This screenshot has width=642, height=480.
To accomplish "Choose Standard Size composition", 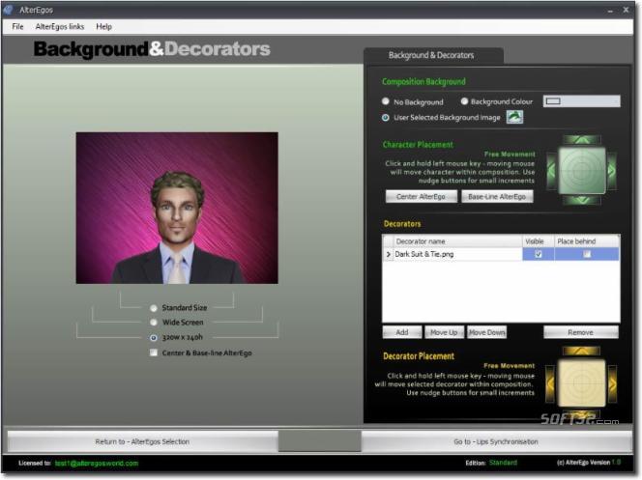I will click(x=154, y=307).
